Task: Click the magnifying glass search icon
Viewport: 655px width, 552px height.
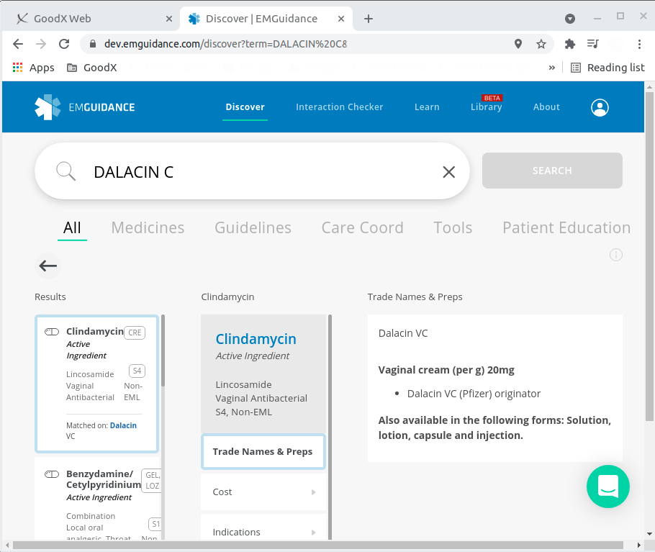Action: pos(65,171)
